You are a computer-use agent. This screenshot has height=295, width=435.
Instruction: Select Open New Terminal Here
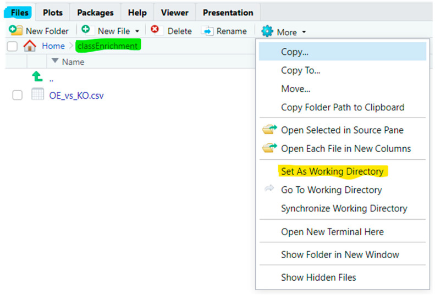coord(343,231)
